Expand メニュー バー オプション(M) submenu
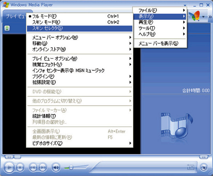 pyautogui.click(x=80, y=37)
